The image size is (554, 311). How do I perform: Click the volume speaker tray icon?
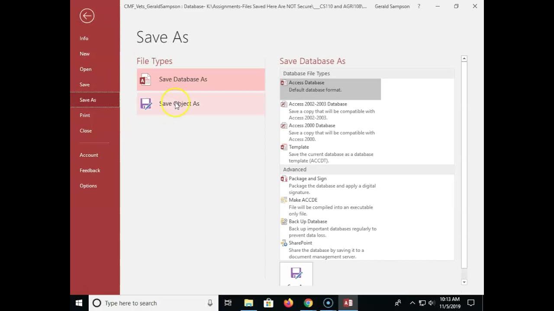(431, 303)
